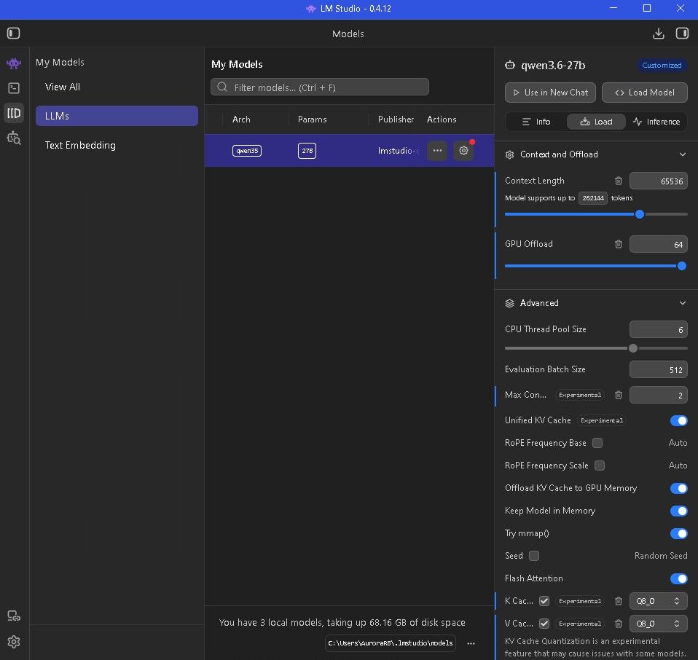Reset Context Length with its trash icon
The width and height of the screenshot is (698, 660).
(x=619, y=181)
